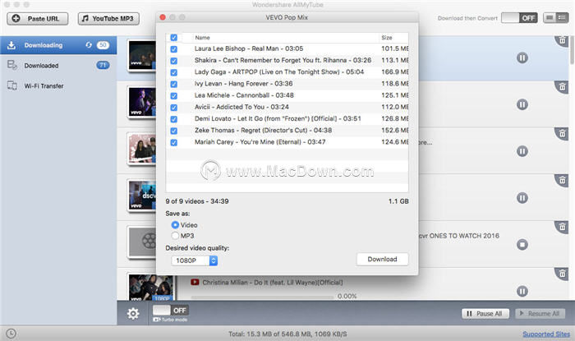Toggle the Download then Convert switch
Image resolution: width=575 pixels, height=341 pixels.
coord(519,18)
